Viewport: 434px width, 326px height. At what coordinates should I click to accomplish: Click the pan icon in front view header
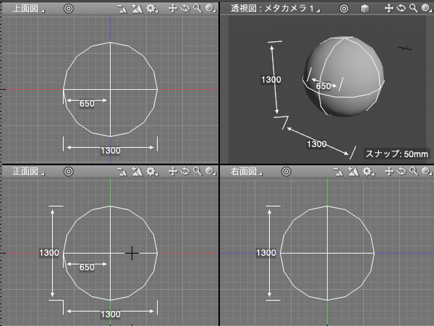point(172,172)
